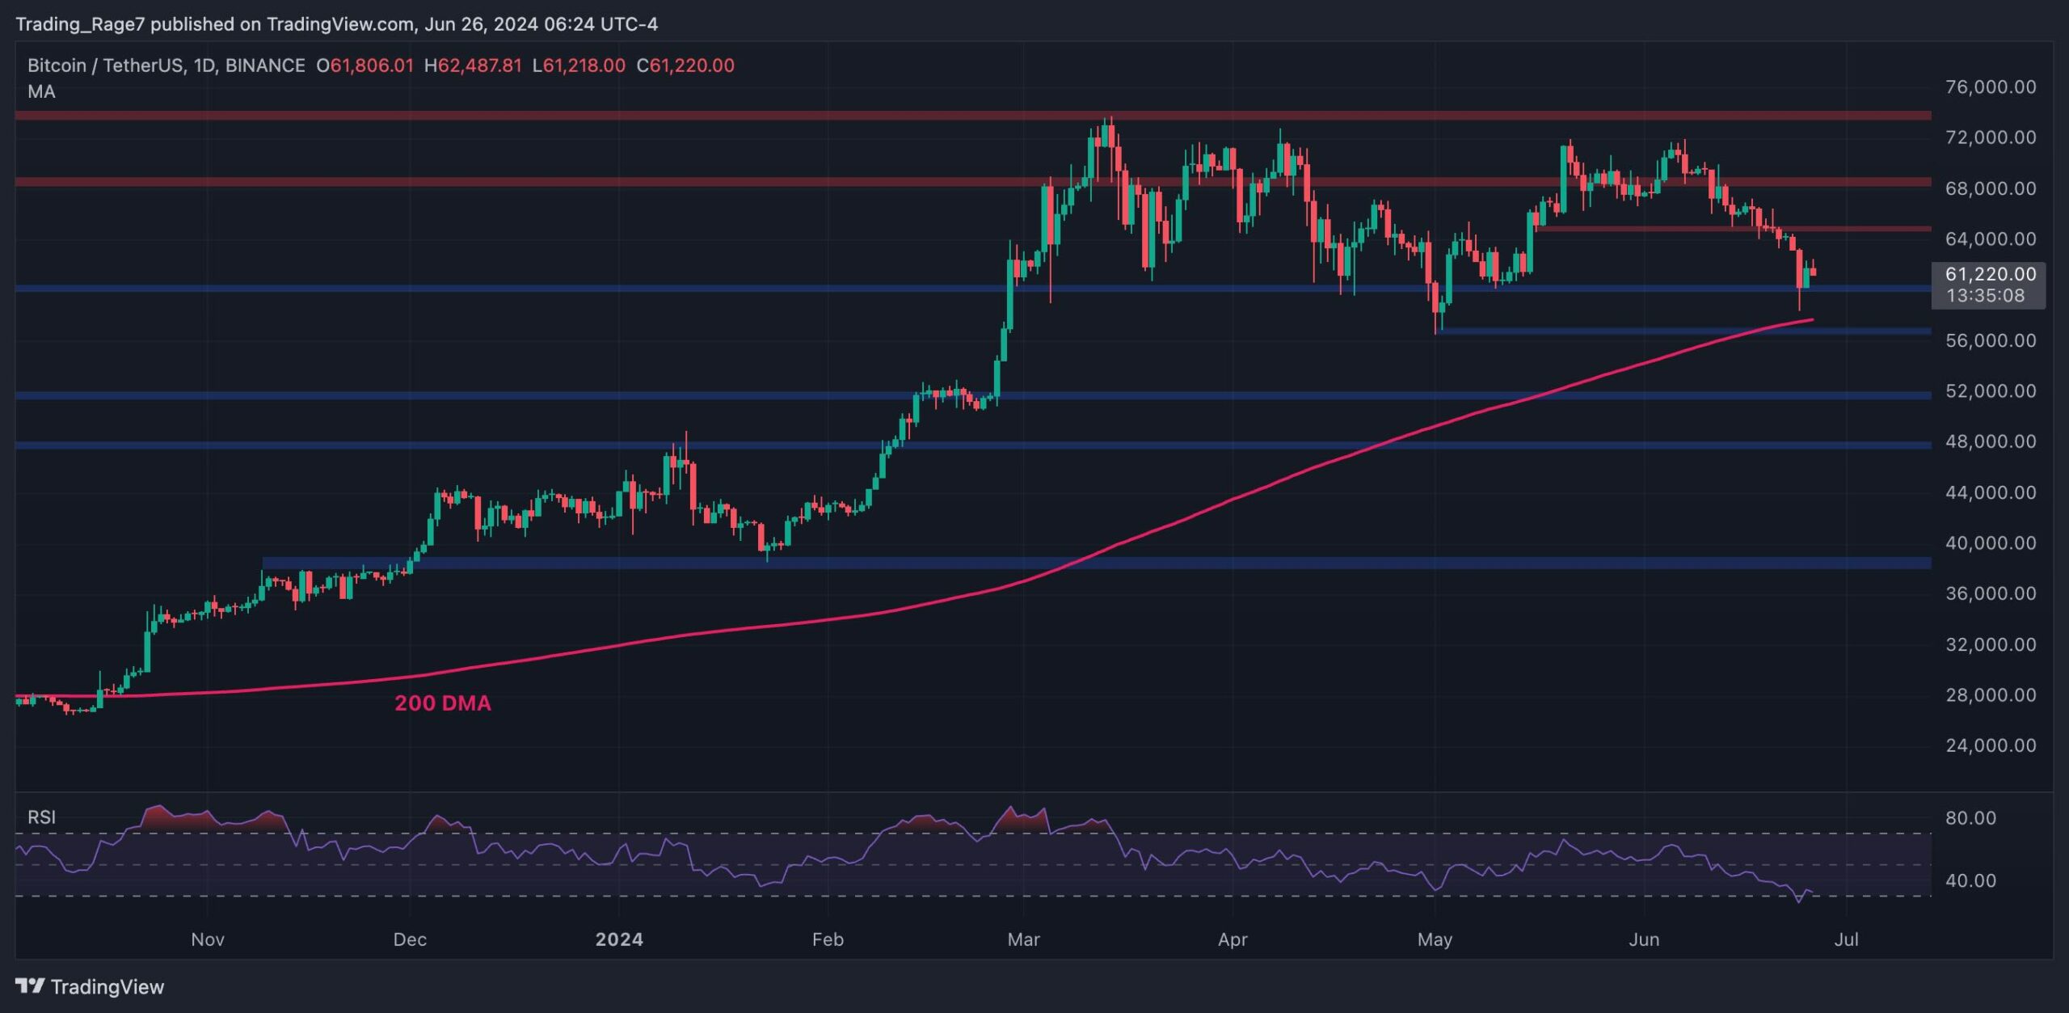Click the 24,000.00 price axis label

[1991, 745]
